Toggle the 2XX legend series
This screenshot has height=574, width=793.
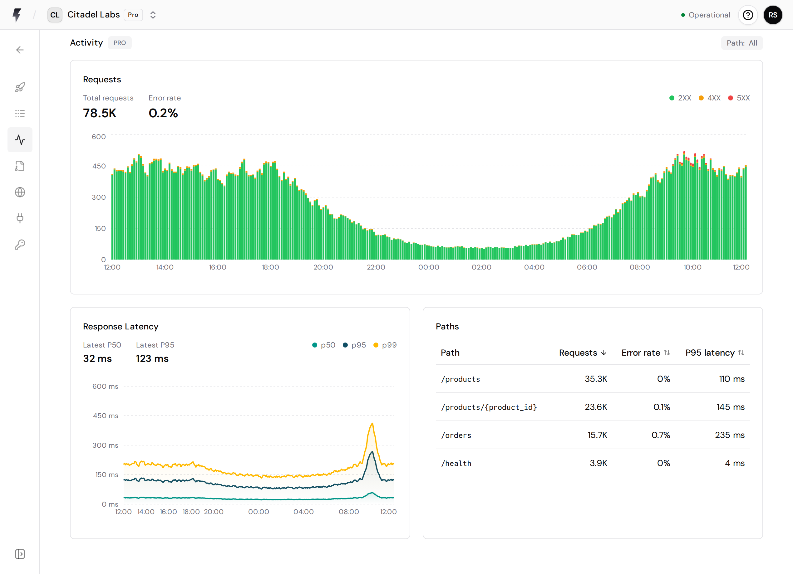pyautogui.click(x=680, y=98)
